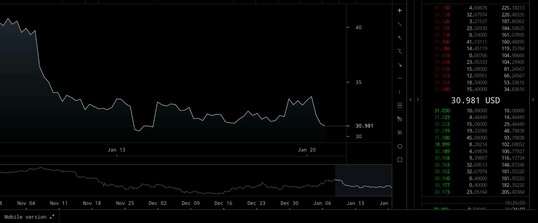Screen dimensions: 538x223
Task: Select the fan lines tool
Action: (x=400, y=119)
